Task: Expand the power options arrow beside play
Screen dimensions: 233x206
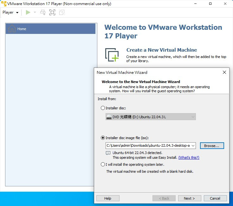Action: click(x=35, y=12)
